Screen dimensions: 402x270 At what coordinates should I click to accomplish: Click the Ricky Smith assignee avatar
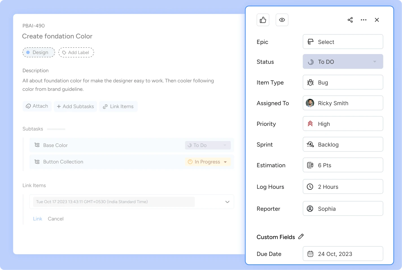pos(310,103)
